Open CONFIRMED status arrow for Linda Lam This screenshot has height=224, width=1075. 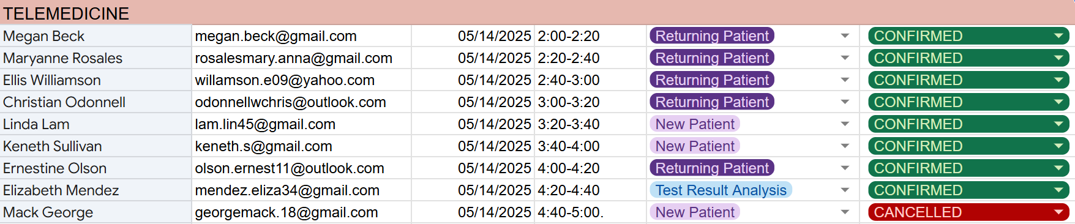(x=1058, y=124)
